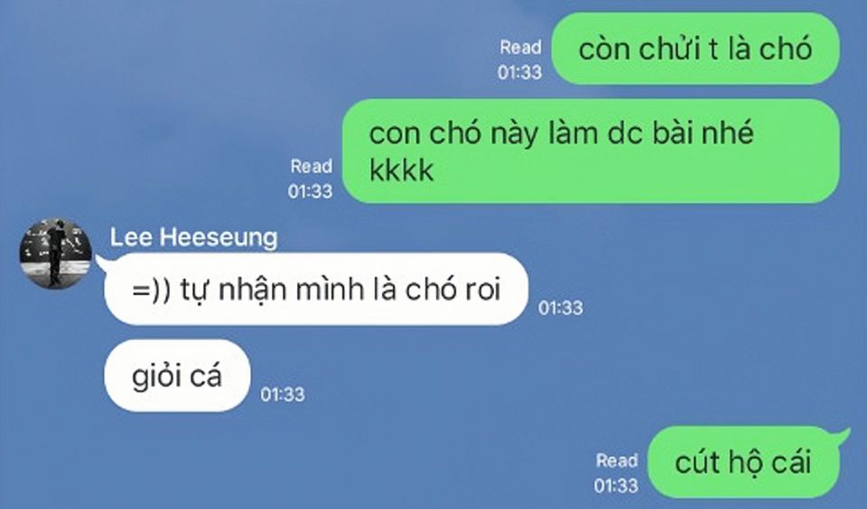Tap the 01:33 timestamp beside 'cút hộ cái'
This screenshot has height=509, width=867.
[616, 486]
